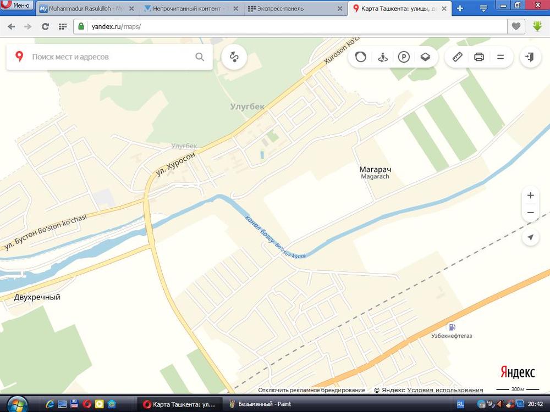Zoom out with the minus button
The width and height of the screenshot is (550, 412).
pyautogui.click(x=530, y=213)
